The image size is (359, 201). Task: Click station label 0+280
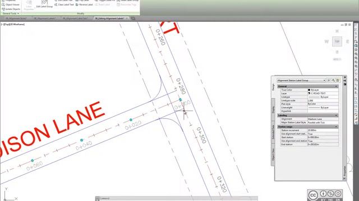[181, 87]
